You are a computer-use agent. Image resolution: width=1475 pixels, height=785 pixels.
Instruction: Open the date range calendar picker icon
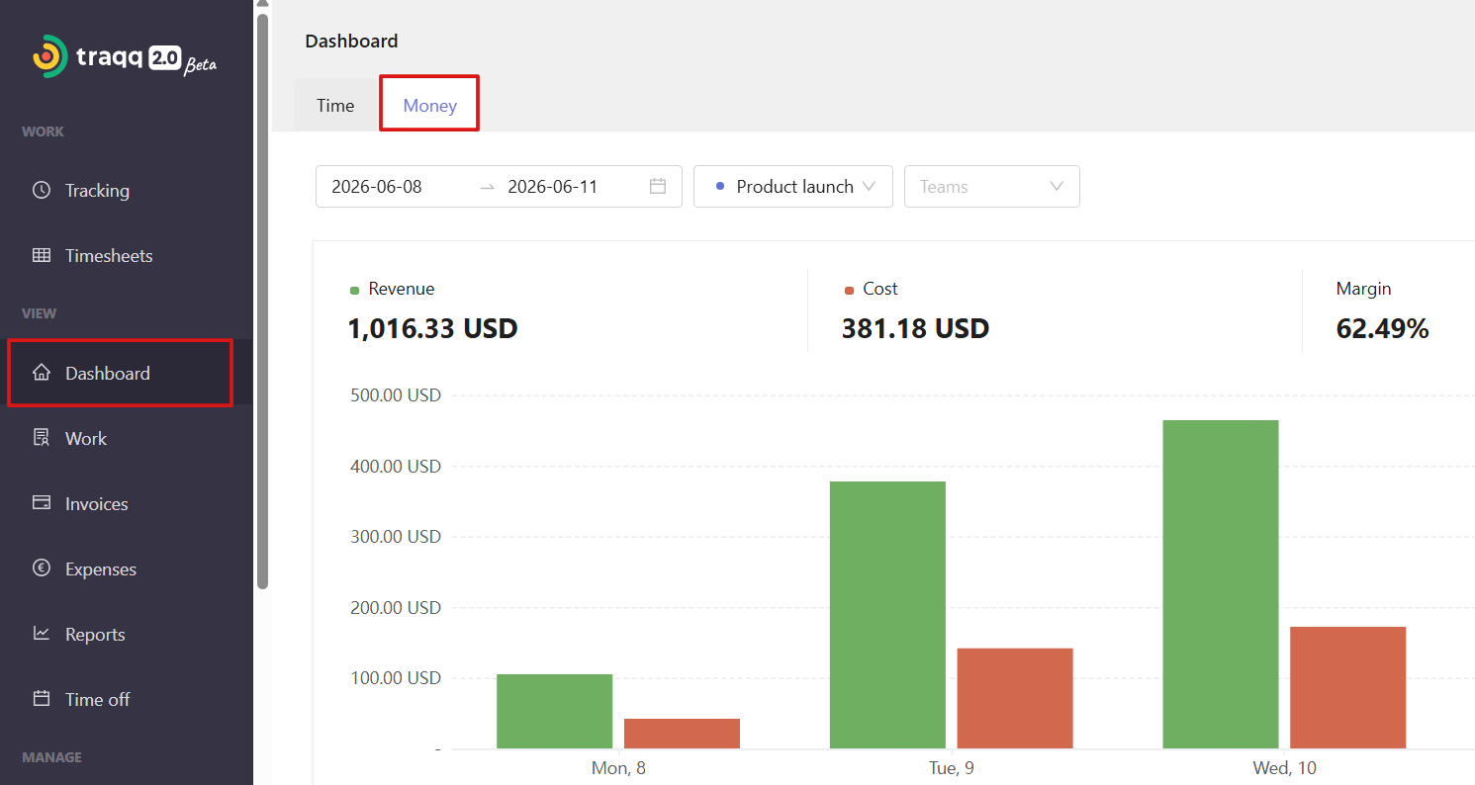[x=658, y=186]
